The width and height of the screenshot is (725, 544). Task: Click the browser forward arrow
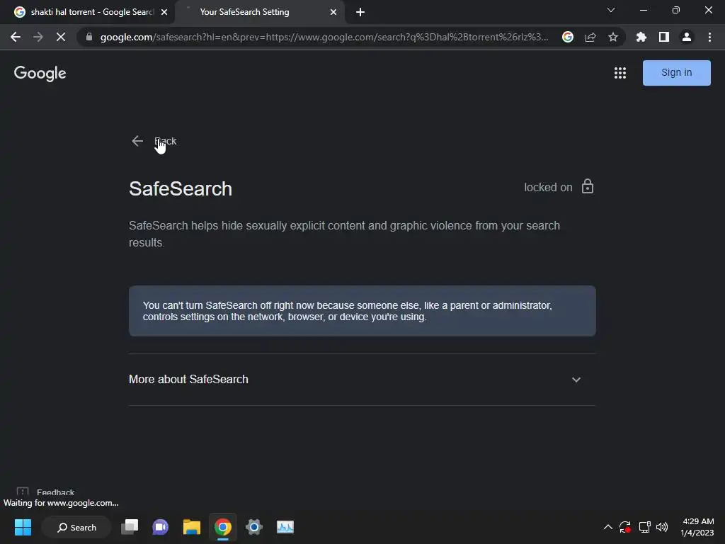click(38, 37)
